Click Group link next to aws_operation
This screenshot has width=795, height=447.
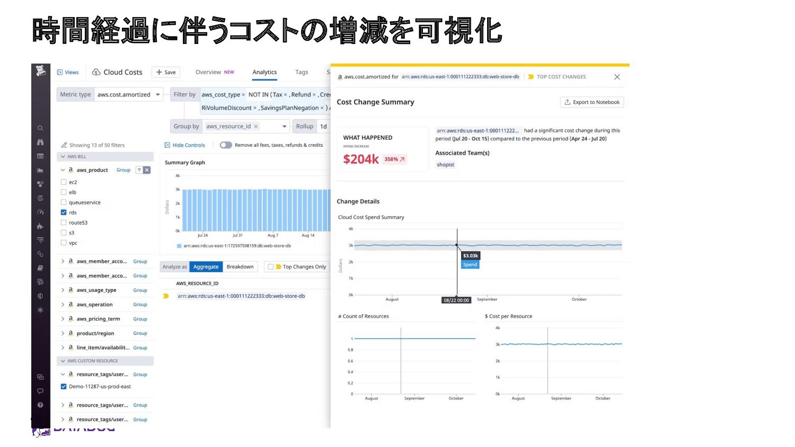[140, 305]
